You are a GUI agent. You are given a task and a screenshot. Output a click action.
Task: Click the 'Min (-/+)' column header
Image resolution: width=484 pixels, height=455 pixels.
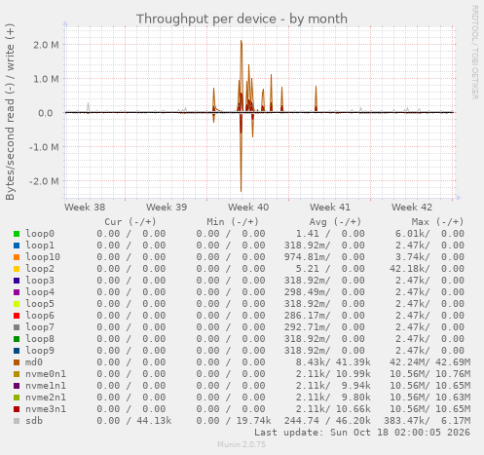click(x=233, y=222)
